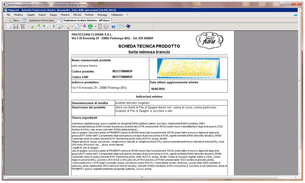This screenshot has width=305, height=183.
Task: Click the green down-arrow page icon
Action: click(39, 26)
